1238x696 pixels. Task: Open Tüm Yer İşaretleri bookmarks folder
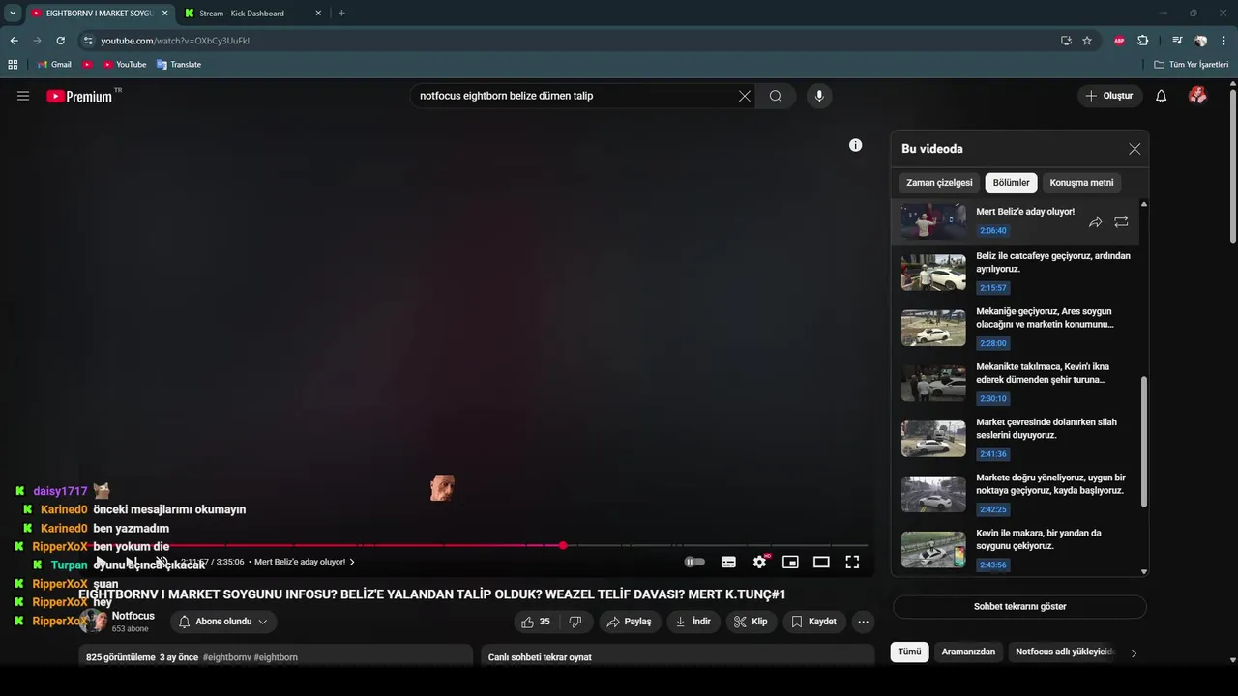point(1192,64)
